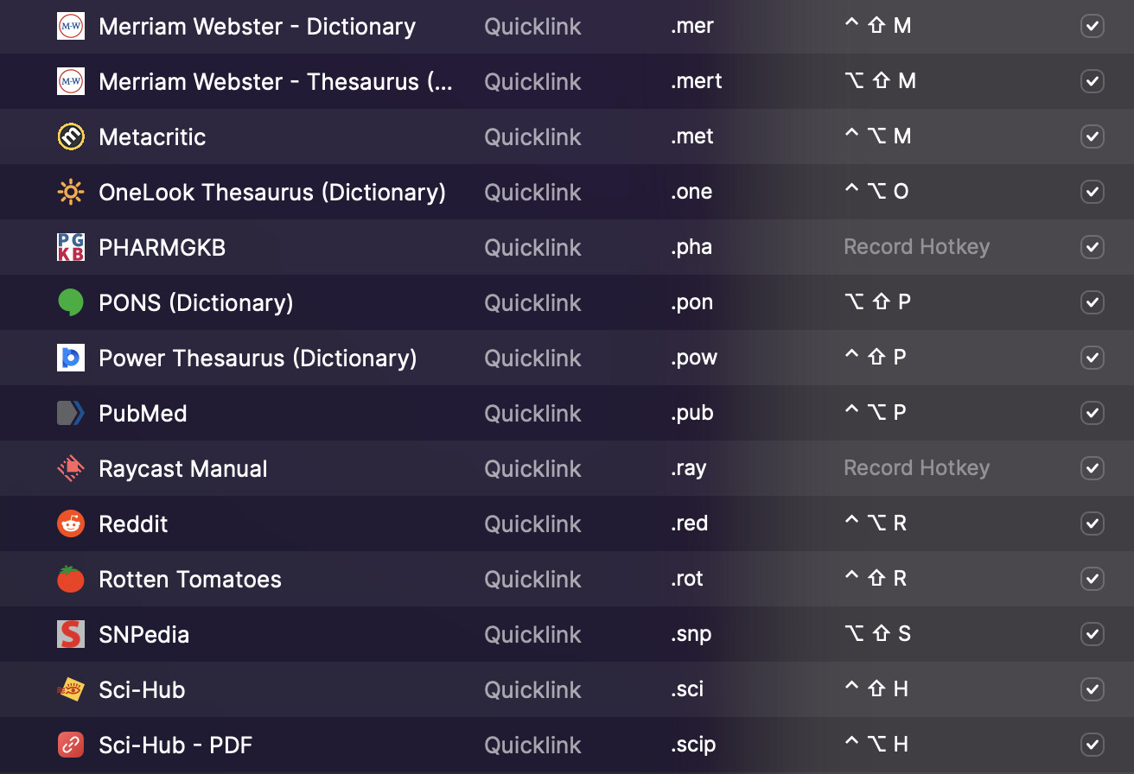Edit the .mert alias field

[x=697, y=81]
